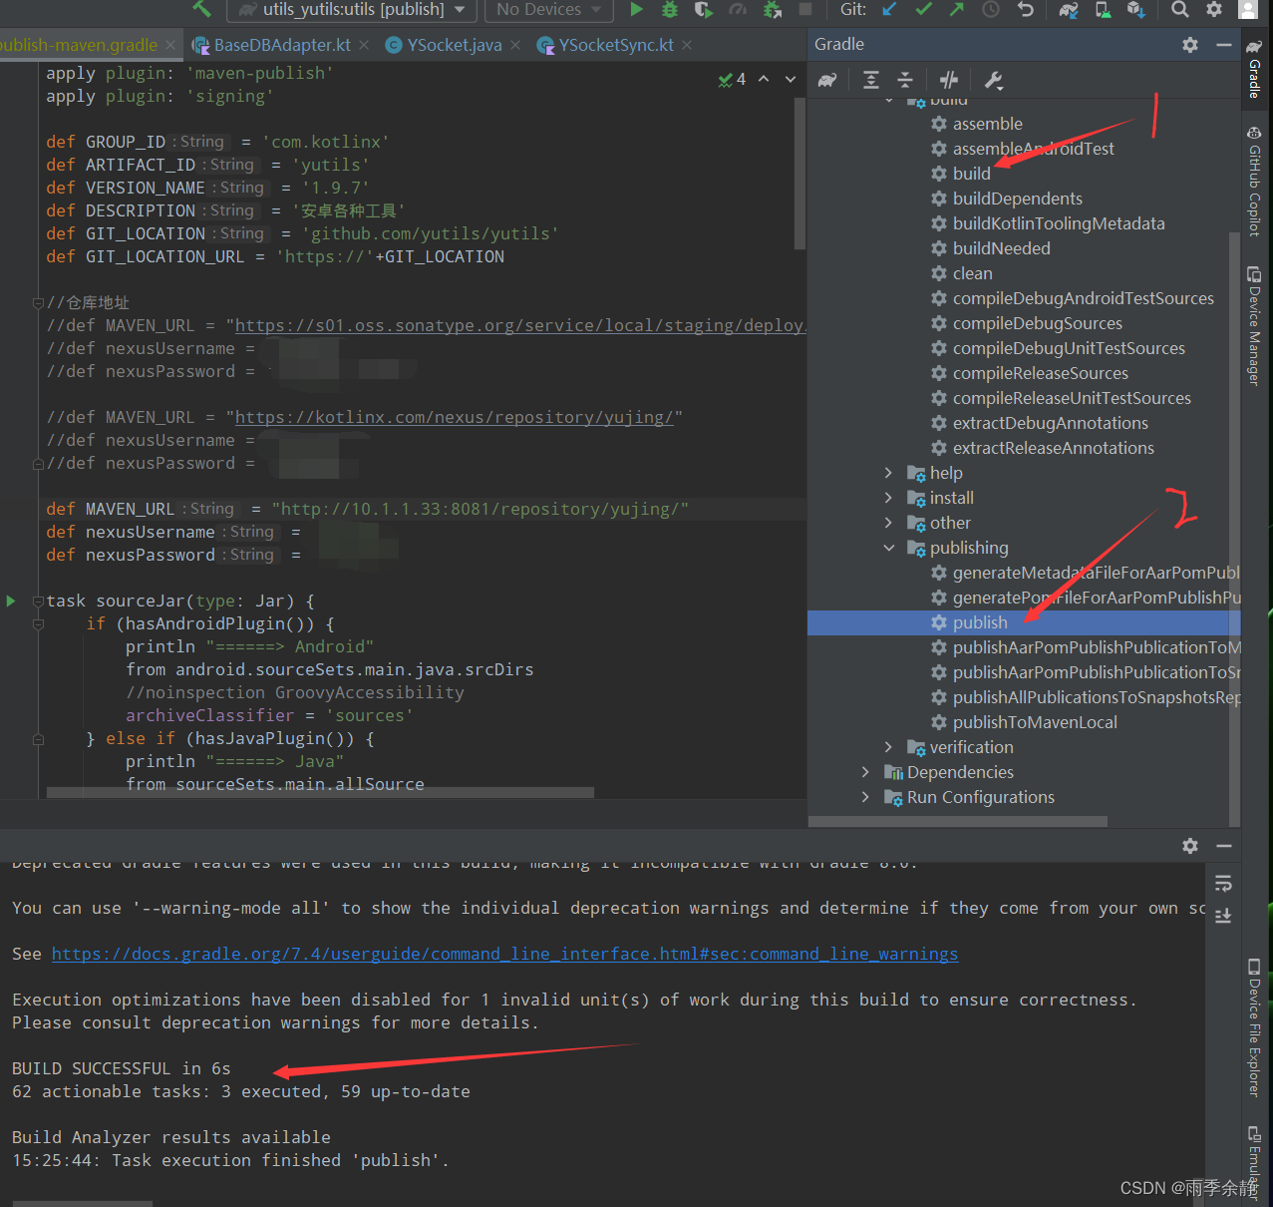This screenshot has width=1273, height=1207.
Task: Open the kotlinx.com nexus repository URL
Action: coord(455,417)
